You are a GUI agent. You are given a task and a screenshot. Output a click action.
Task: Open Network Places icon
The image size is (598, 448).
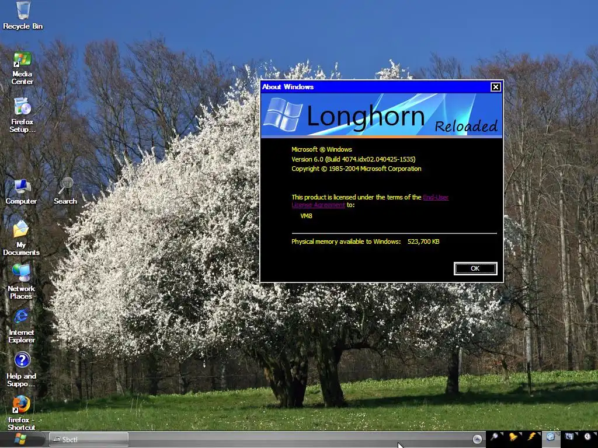coord(21,282)
